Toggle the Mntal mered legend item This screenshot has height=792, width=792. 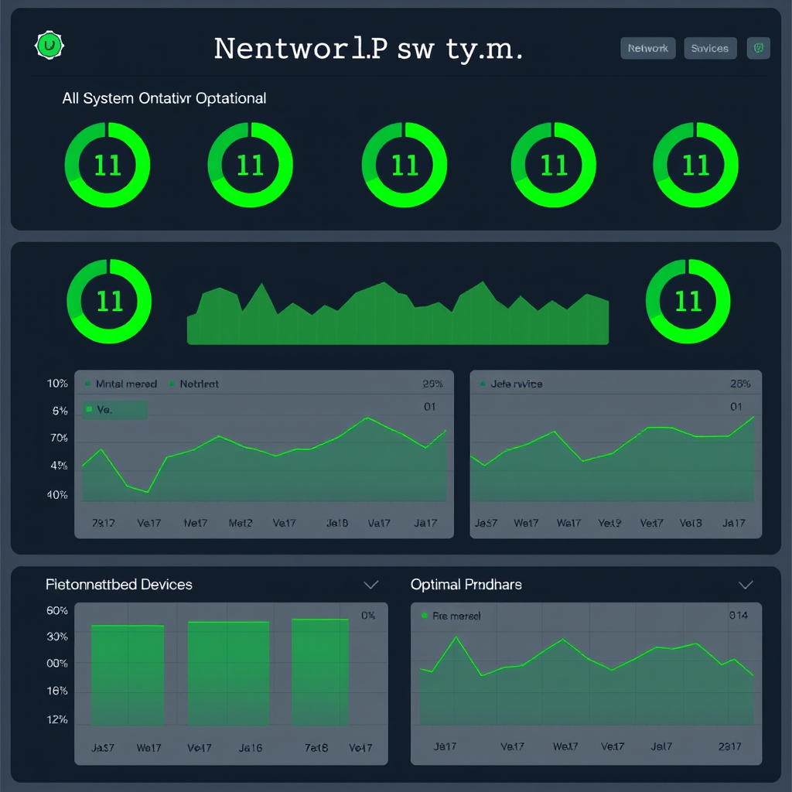[121, 384]
